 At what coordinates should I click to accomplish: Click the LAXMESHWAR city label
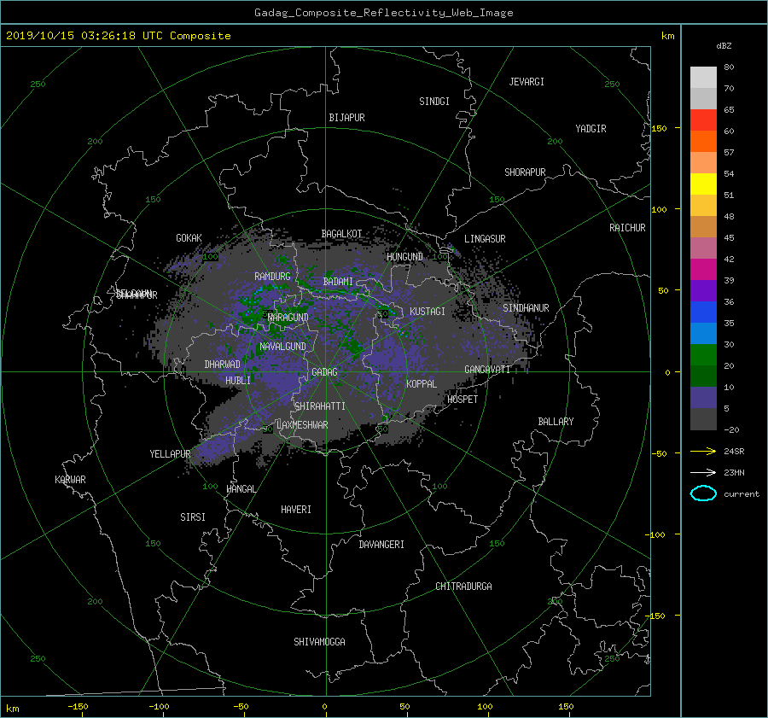pos(302,425)
